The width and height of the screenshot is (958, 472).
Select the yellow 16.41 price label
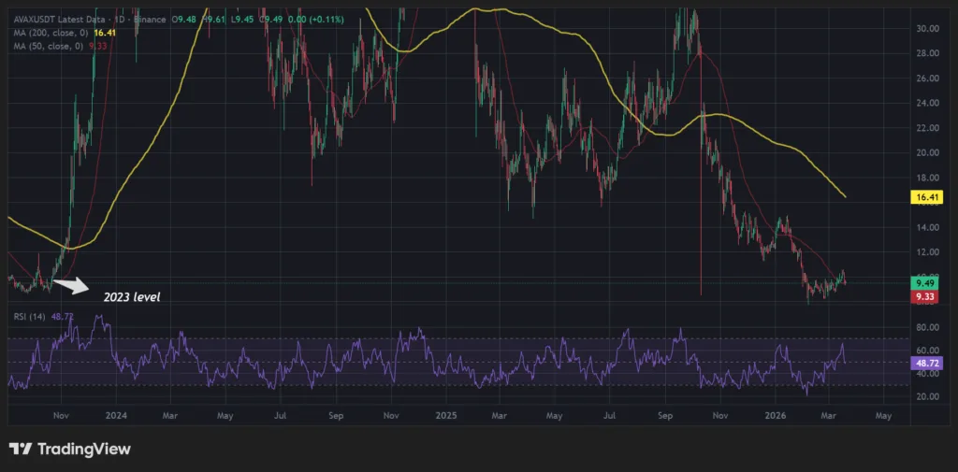(x=924, y=197)
